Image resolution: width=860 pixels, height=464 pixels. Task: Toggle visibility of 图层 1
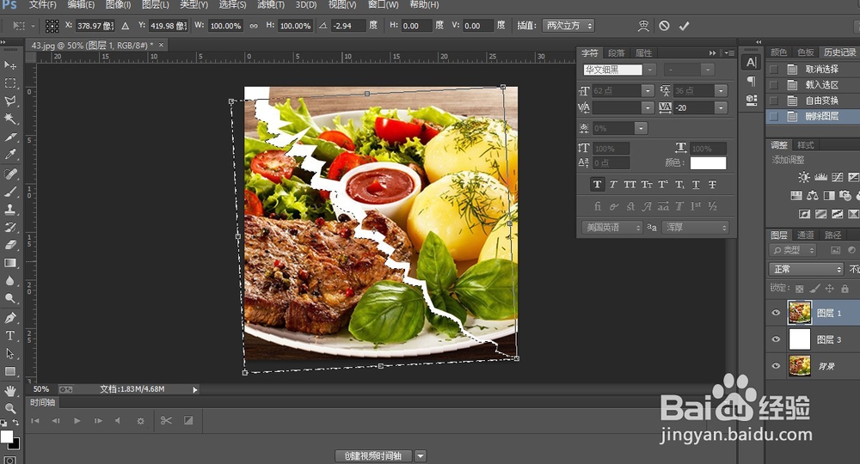776,313
